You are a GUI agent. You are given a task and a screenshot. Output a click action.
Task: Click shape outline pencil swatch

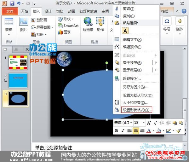pyautogui.click(x=169, y=130)
